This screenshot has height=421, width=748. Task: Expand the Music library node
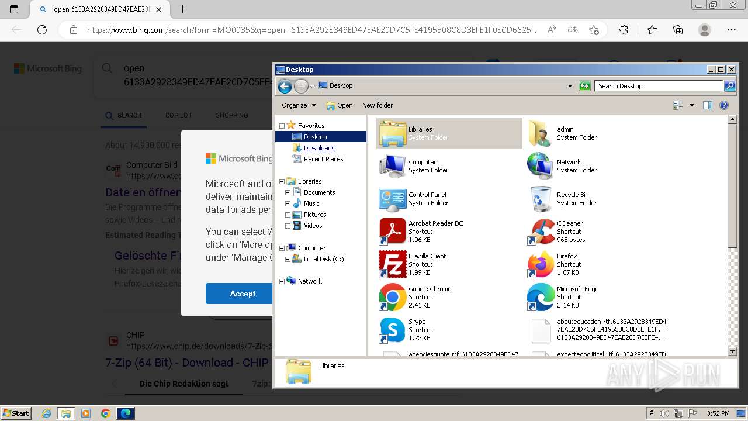tap(288, 203)
